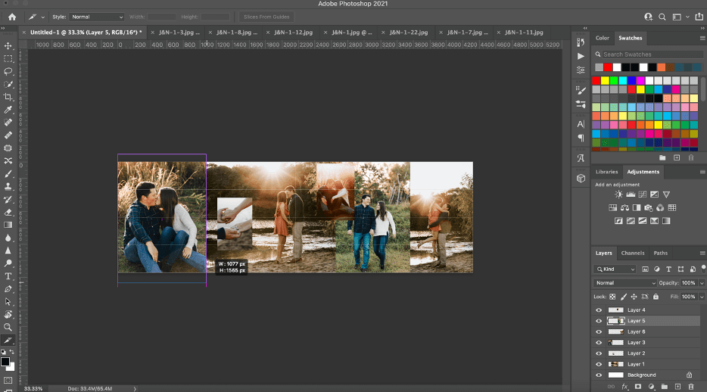The height and width of the screenshot is (392, 707).
Task: Hide Layer 3 using its eye icon
Action: coord(599,343)
